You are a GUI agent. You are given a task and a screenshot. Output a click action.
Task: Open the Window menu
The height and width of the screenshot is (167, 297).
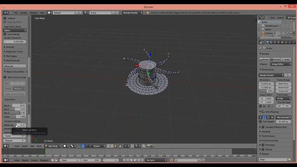pyautogui.click(x=33, y=13)
